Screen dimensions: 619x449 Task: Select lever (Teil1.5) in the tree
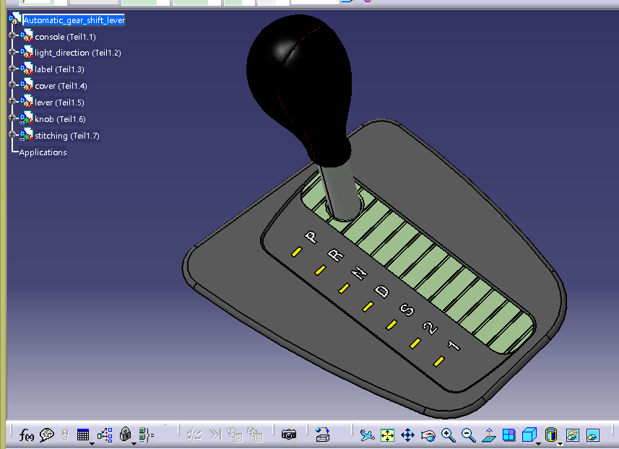59,103
